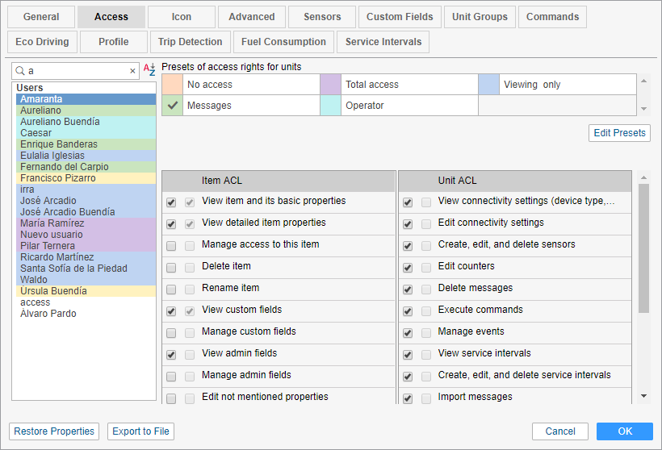Enable Delete item checkbox
This screenshot has height=450, width=662.
(x=171, y=267)
